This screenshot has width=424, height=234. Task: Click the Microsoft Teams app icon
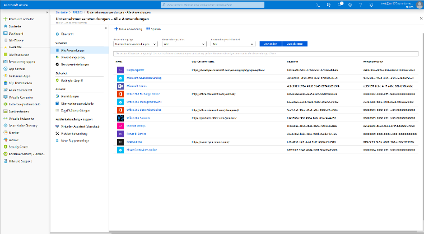(x=120, y=86)
